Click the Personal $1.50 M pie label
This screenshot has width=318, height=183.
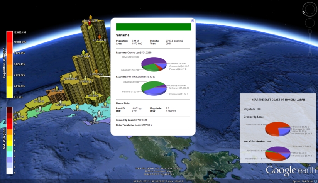(x=130, y=92)
